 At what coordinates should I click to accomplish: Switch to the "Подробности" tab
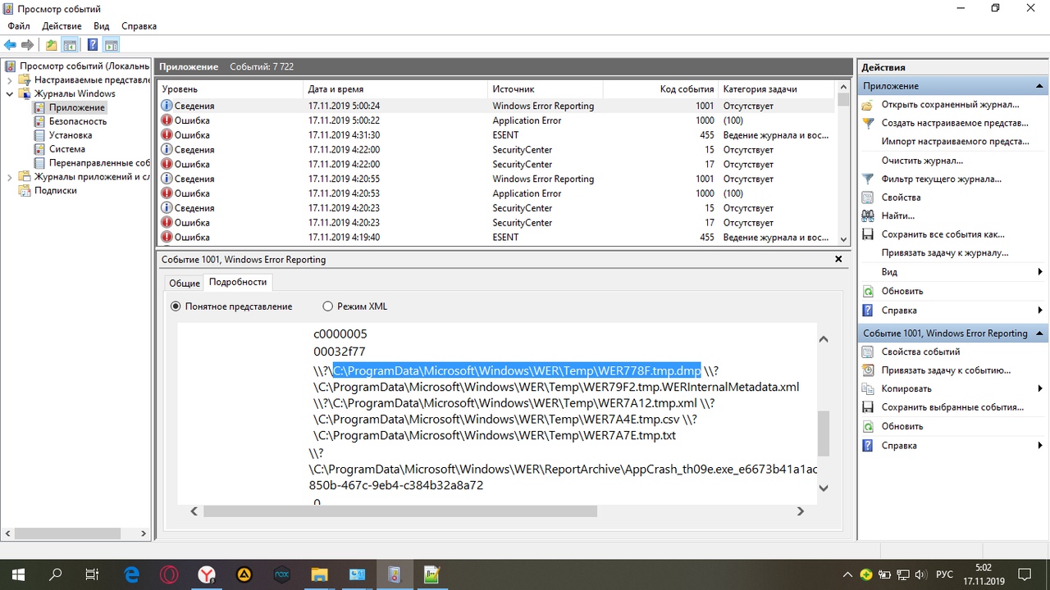tap(238, 282)
